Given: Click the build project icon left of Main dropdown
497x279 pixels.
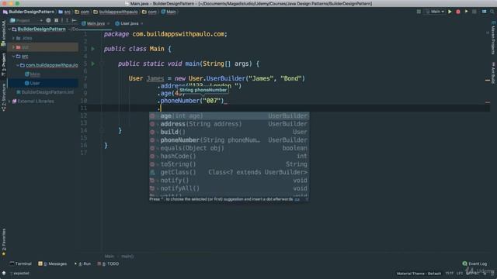Looking at the screenshot, I should click(x=419, y=12).
